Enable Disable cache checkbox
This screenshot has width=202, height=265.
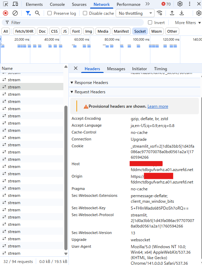(85, 13)
